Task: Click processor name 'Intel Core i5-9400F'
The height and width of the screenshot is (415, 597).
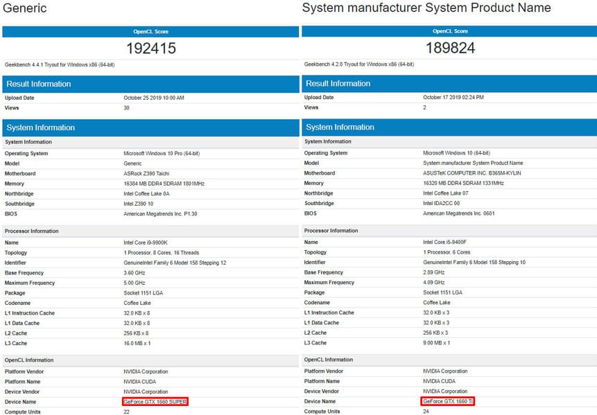Action: pyautogui.click(x=444, y=242)
